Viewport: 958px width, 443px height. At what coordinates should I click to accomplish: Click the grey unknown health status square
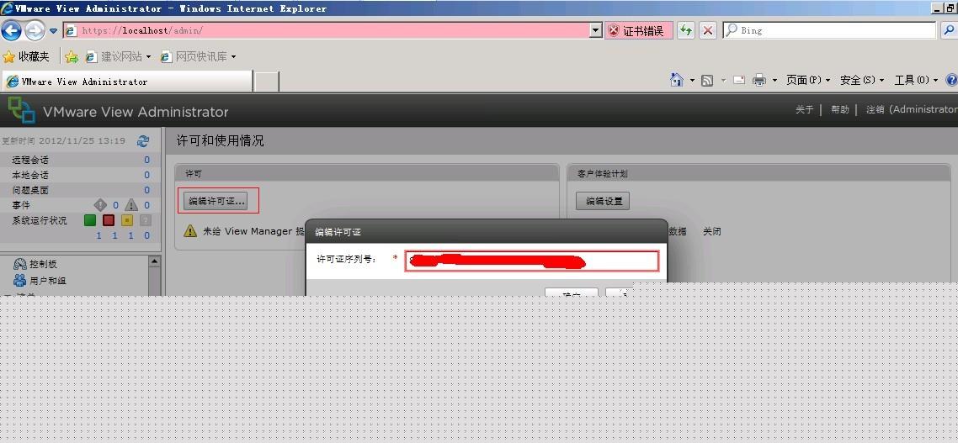[146, 220]
